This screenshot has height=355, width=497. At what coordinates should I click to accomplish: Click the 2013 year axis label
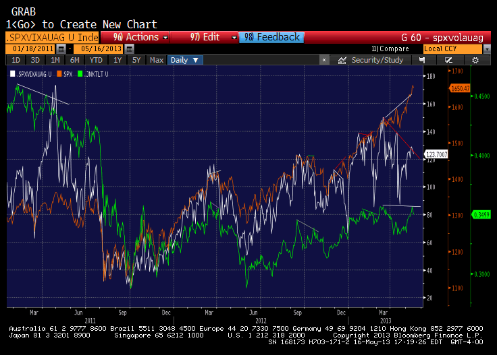(386, 321)
